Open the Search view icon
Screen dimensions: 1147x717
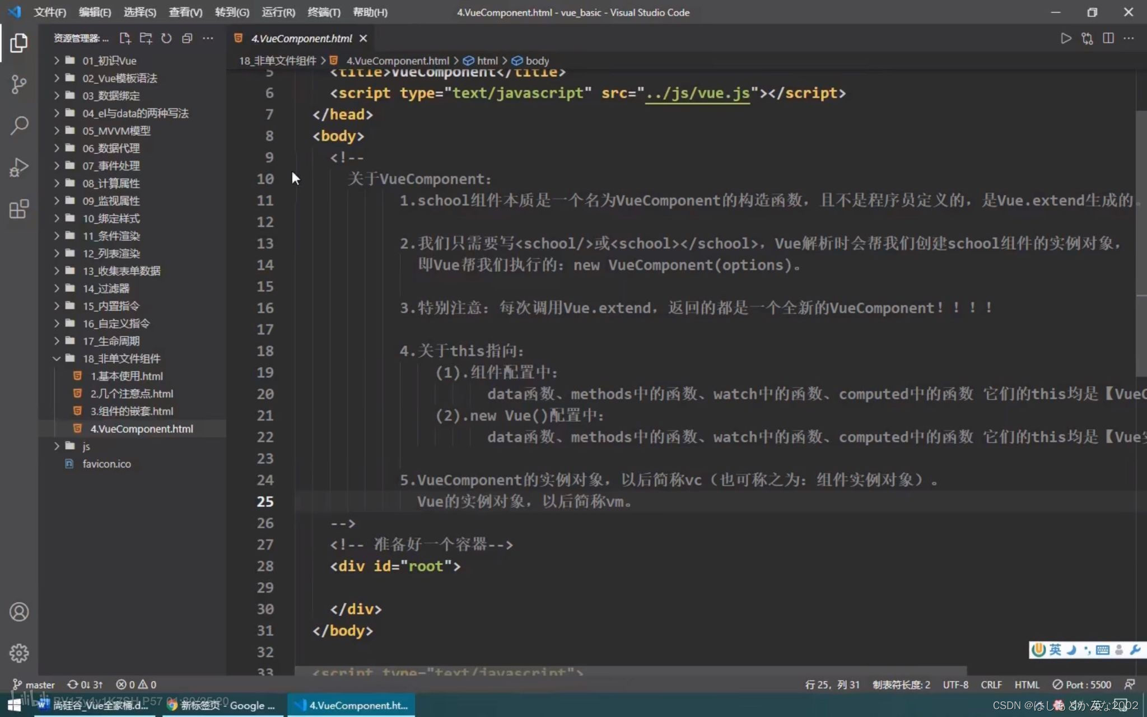[x=18, y=125]
